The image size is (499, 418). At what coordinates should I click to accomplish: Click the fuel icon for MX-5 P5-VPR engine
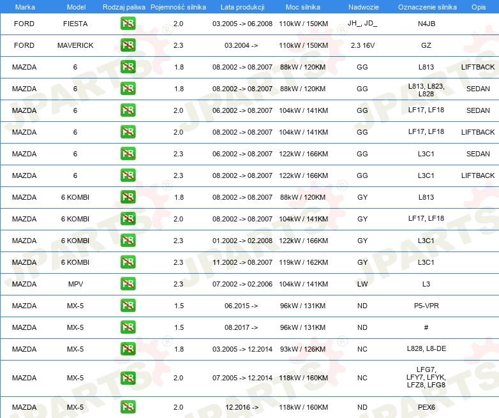click(128, 306)
